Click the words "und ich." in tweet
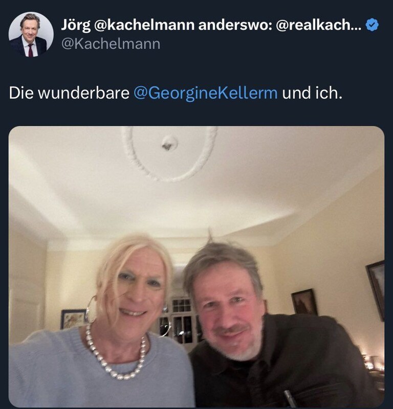 click(x=312, y=93)
